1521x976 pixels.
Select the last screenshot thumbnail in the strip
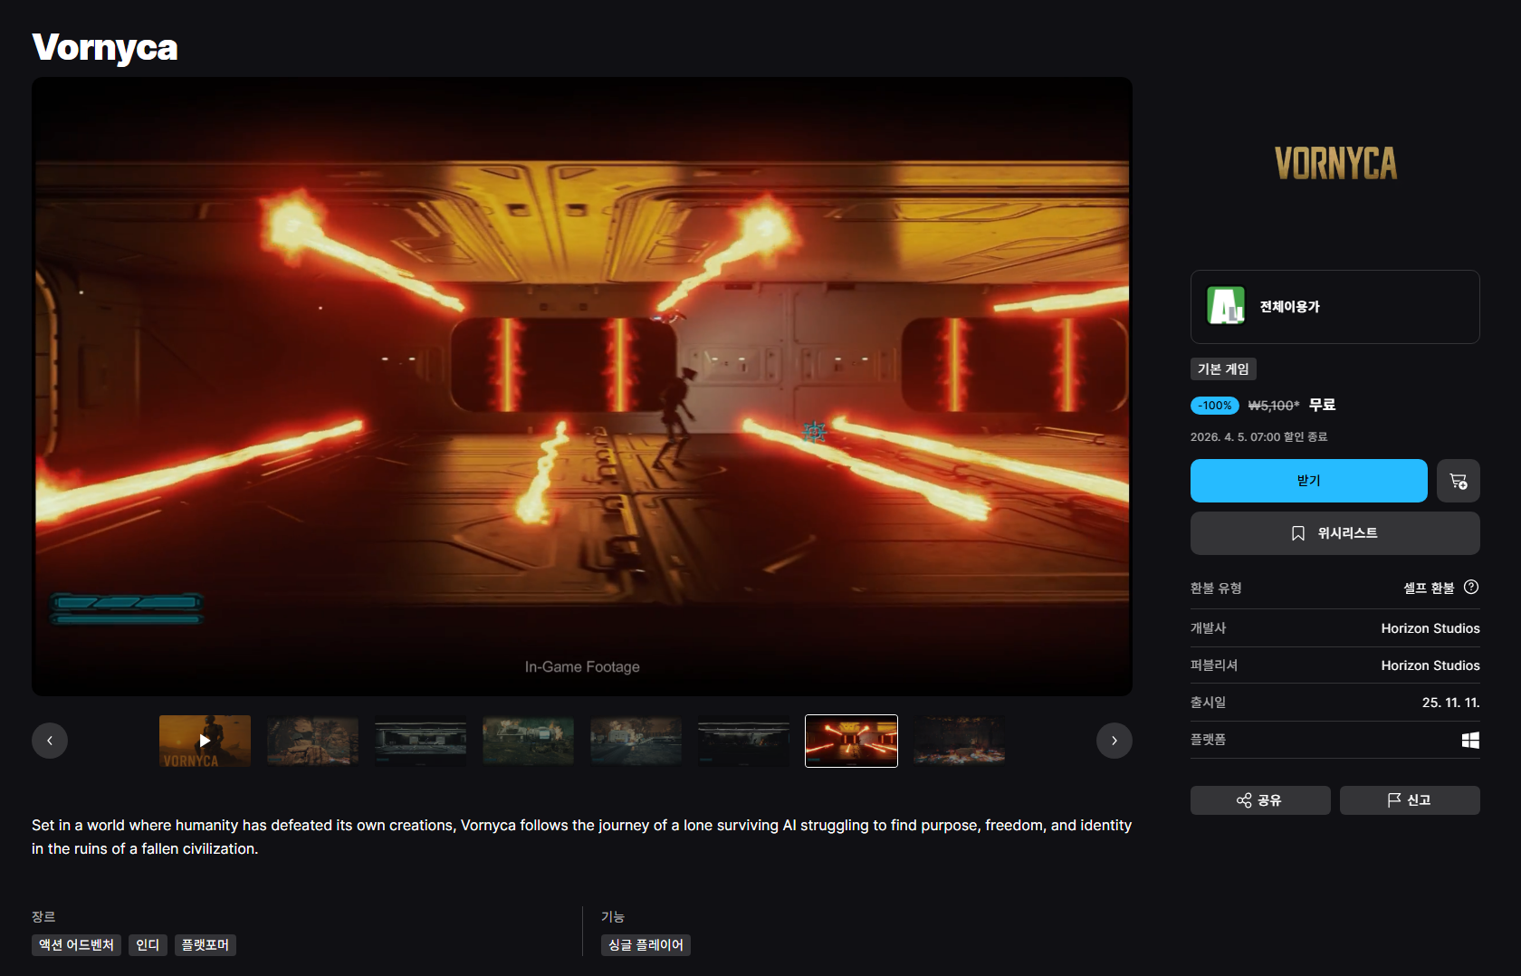[x=959, y=741]
